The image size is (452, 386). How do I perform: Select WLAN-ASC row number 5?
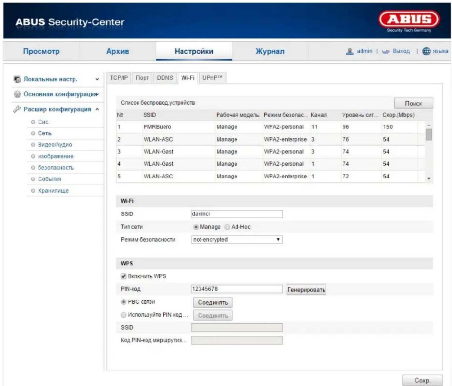[270, 176]
